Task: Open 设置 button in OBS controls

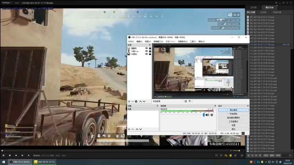Action: [x=233, y=125]
